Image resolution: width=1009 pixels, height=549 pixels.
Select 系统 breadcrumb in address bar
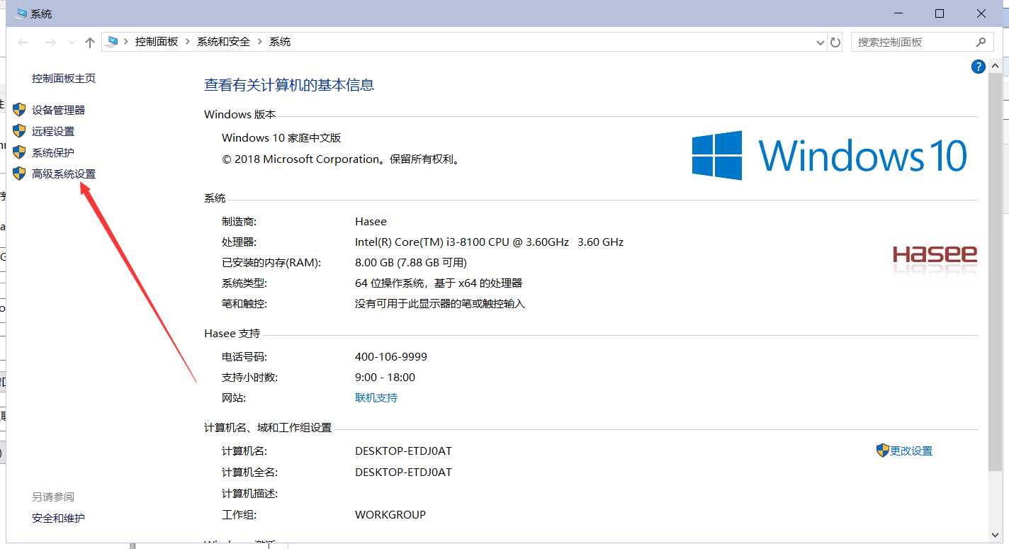pos(280,42)
